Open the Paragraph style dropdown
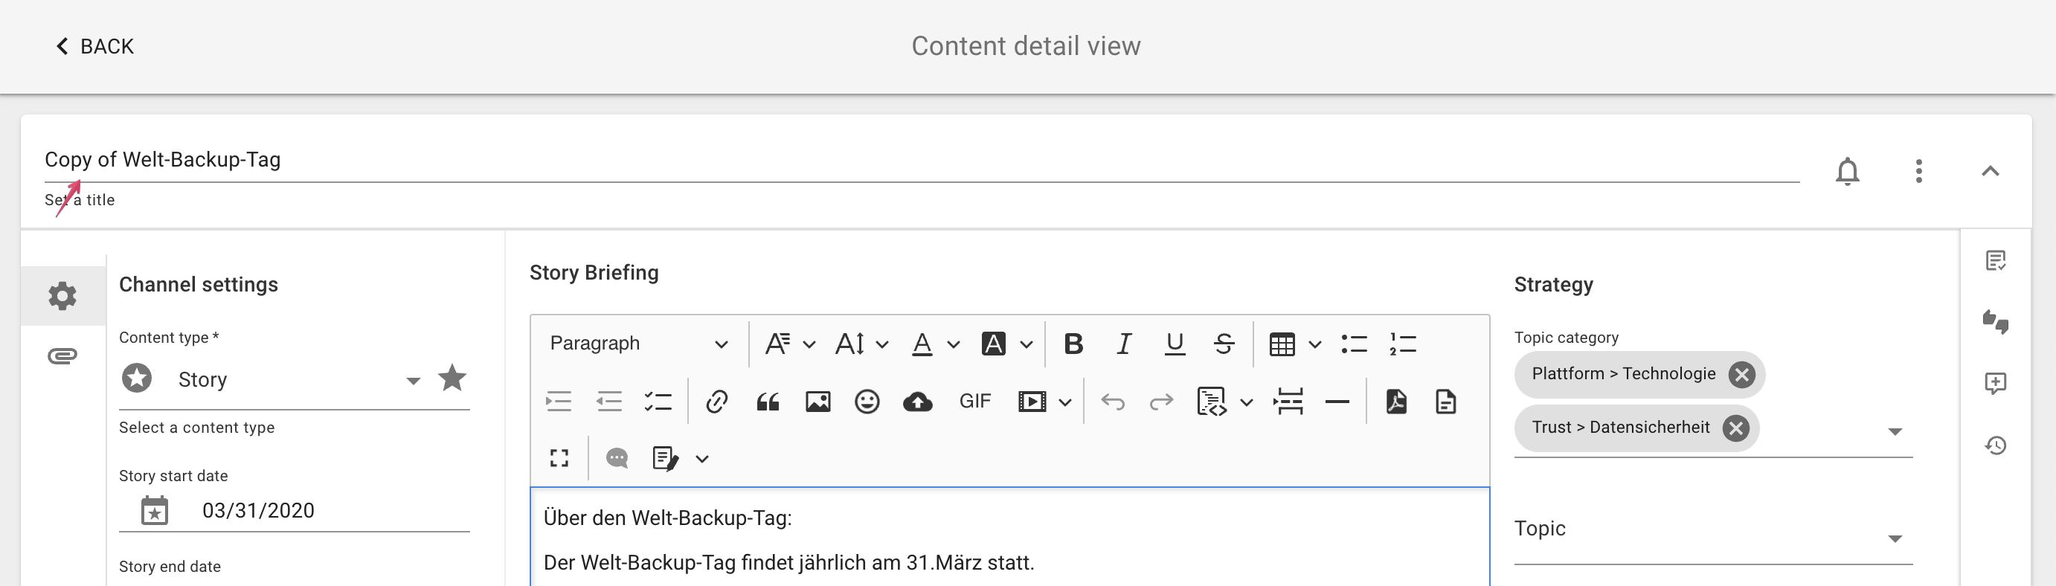 (x=638, y=344)
